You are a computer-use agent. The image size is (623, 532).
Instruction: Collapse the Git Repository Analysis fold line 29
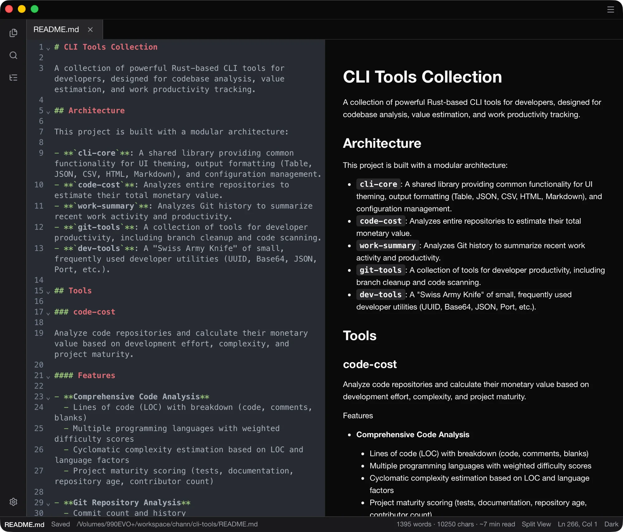pyautogui.click(x=48, y=504)
